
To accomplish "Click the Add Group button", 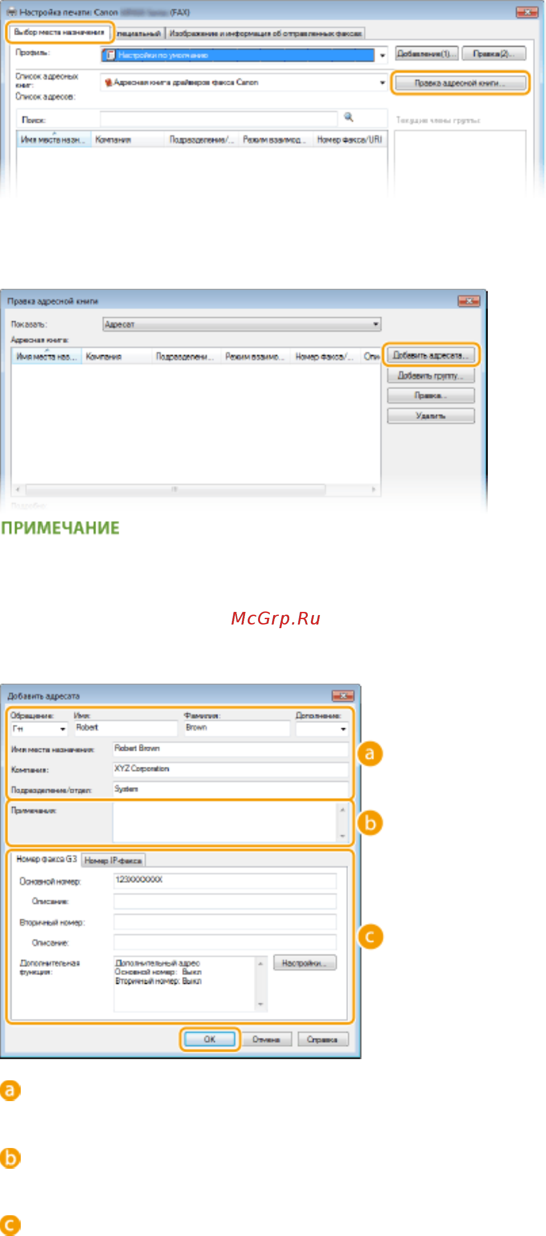I will (431, 375).
